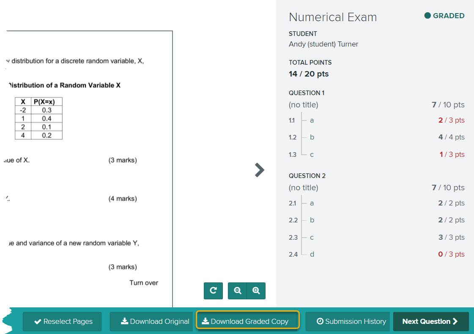The image size is (474, 334).
Task: Click the rotate page icon
Action: point(213,291)
